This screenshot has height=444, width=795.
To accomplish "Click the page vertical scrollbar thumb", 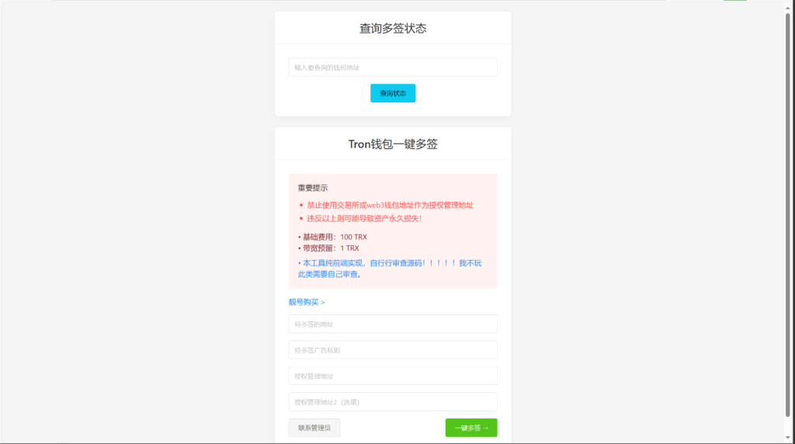I will tap(787, 216).
